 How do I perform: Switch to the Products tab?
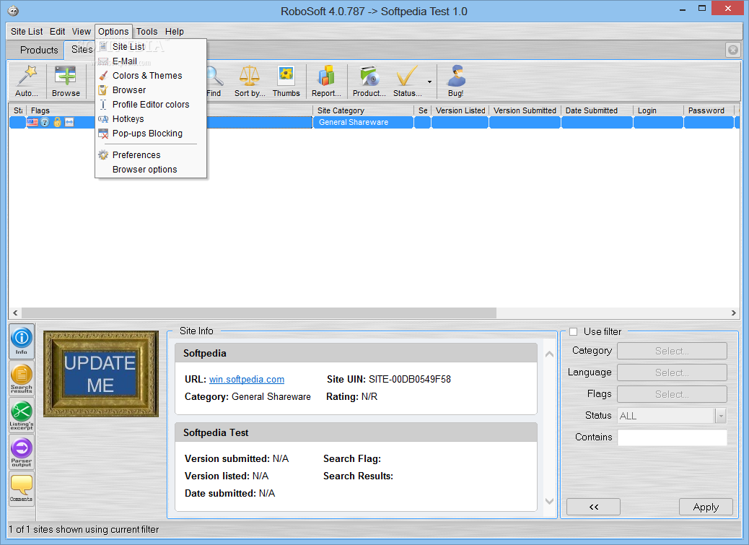click(x=39, y=50)
